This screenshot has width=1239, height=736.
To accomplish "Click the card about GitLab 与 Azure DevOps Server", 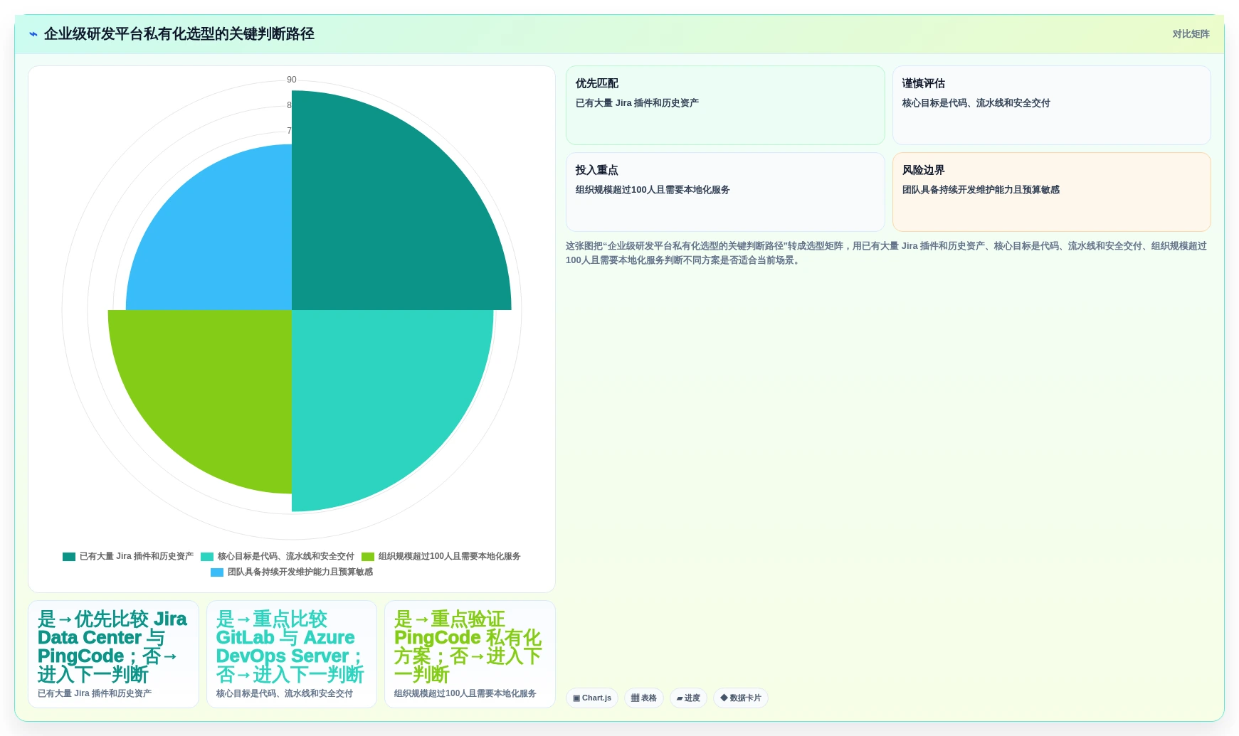I will 292,654.
